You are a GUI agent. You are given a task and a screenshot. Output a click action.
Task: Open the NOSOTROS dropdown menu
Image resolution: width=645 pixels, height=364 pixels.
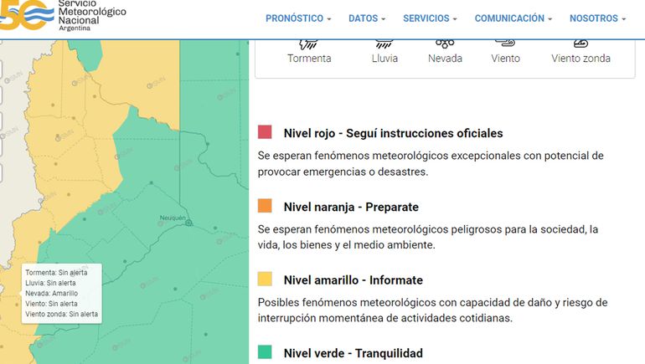coord(597,18)
